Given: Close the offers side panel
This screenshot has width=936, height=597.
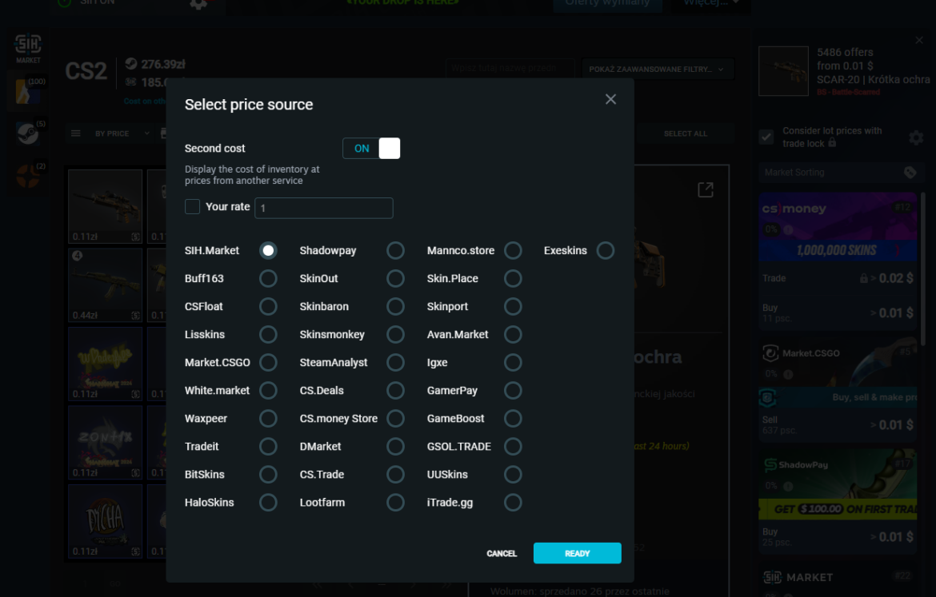Looking at the screenshot, I should pyautogui.click(x=919, y=40).
